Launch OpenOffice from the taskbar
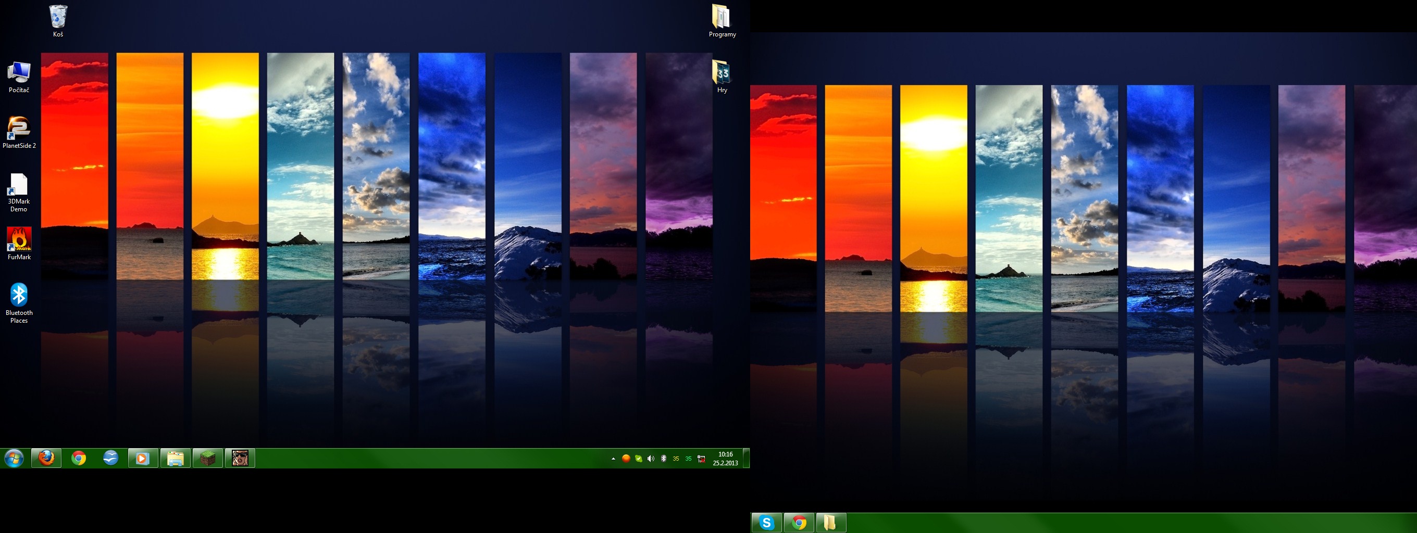Screen dimensions: 1417x533 click(110, 458)
